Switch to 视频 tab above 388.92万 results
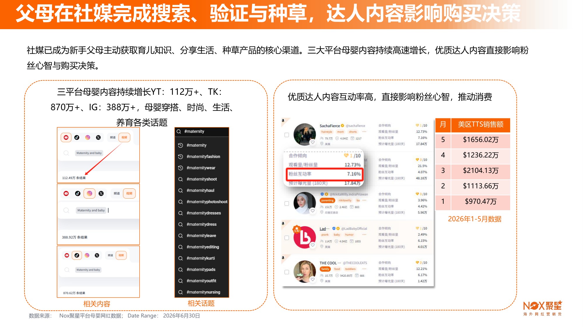This screenshot has width=583, height=328. coord(129,193)
